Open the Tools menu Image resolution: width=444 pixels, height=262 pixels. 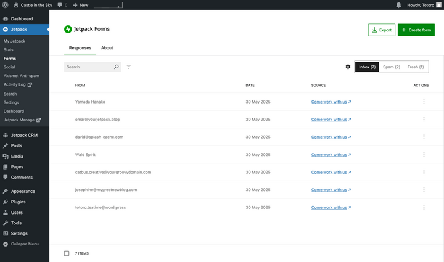point(24,223)
